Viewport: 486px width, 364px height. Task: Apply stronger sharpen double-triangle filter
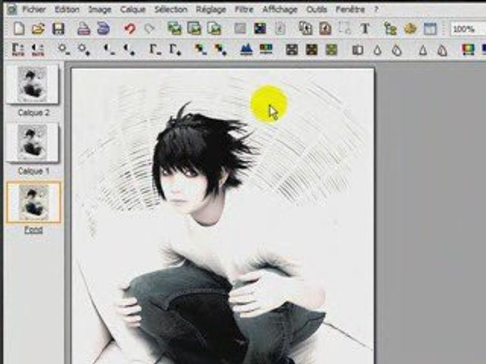(x=442, y=50)
